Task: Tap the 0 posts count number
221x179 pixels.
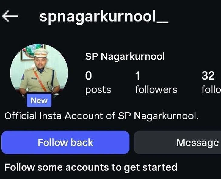Action: pyautogui.click(x=88, y=76)
